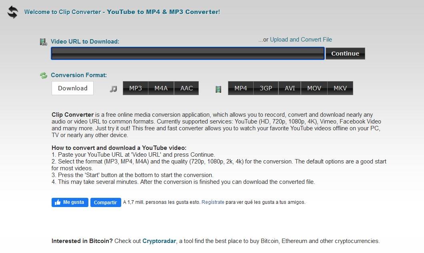Click the 'Interested in Bitcoin?' text

pos(82,241)
